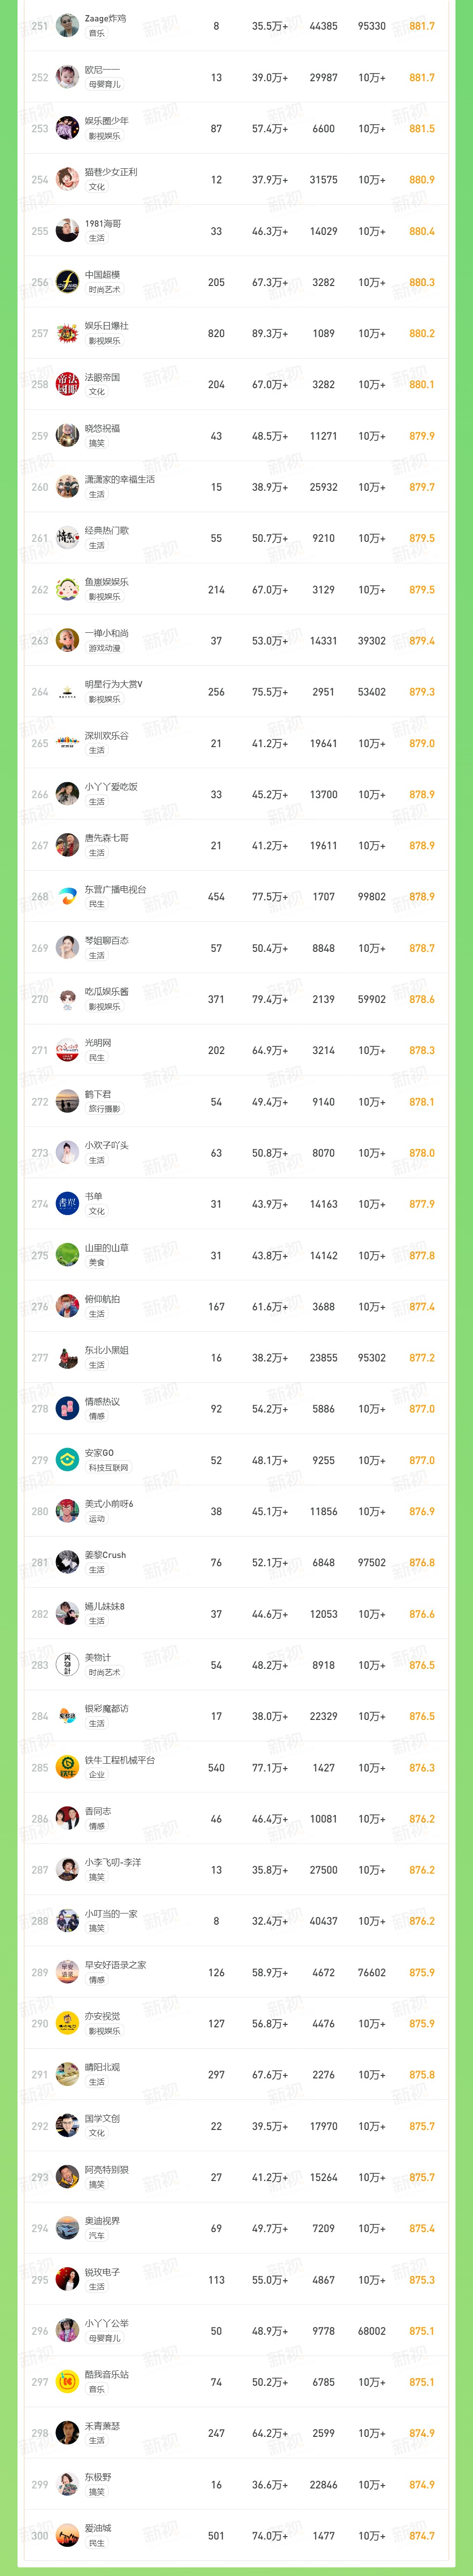Open the 情感热议 blue avatar icon
This screenshot has height=2576, width=473.
pos(67,1409)
